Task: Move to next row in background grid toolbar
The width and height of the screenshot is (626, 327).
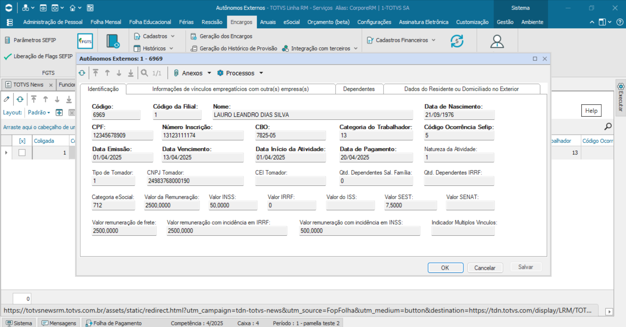Action: [57, 99]
